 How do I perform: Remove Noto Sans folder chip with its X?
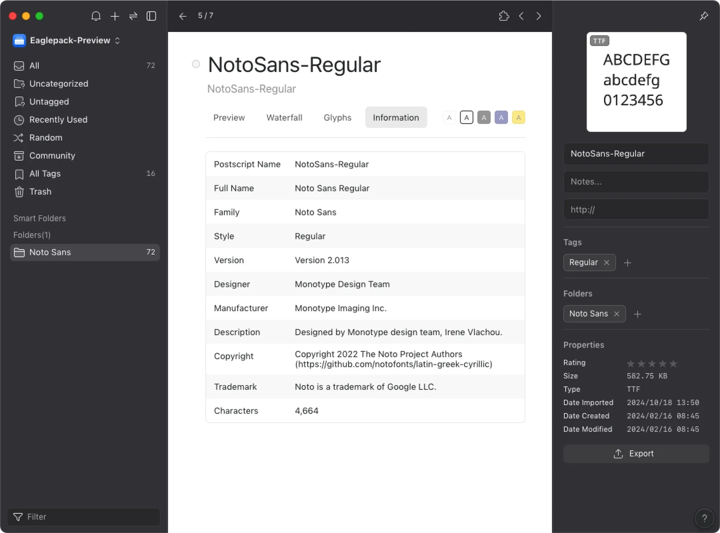click(617, 314)
